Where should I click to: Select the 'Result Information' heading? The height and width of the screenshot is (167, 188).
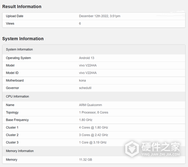(x=22, y=6)
